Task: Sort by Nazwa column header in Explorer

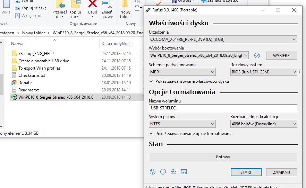Action: [x=17, y=44]
